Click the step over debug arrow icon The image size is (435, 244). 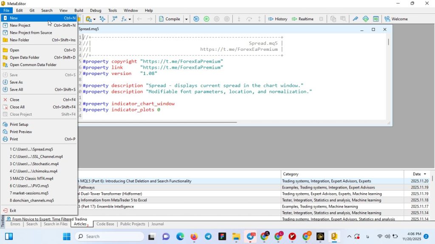pyautogui.click(x=249, y=19)
